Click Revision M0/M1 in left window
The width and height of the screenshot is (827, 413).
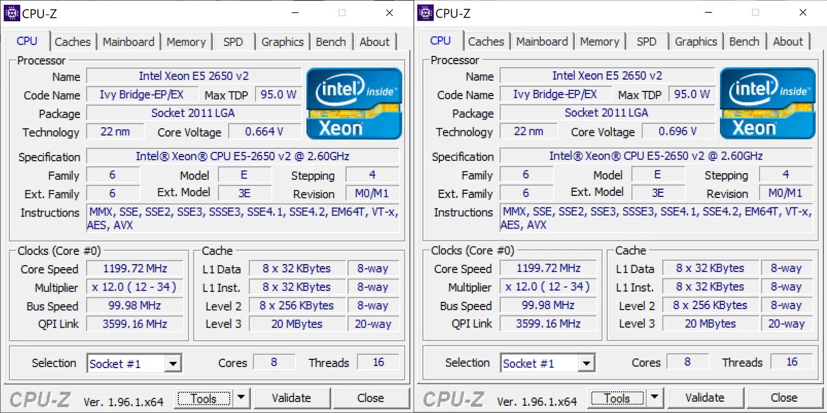[372, 193]
